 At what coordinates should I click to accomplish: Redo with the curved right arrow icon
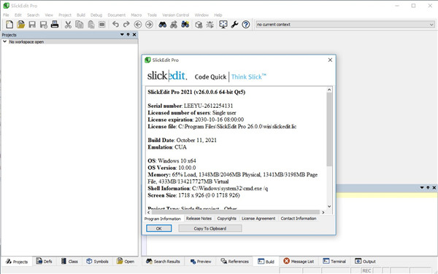click(126, 25)
